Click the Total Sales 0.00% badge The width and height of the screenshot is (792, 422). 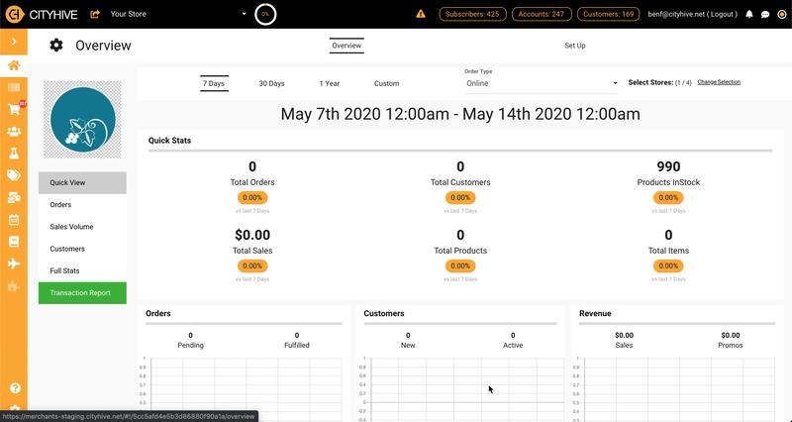pyautogui.click(x=252, y=265)
